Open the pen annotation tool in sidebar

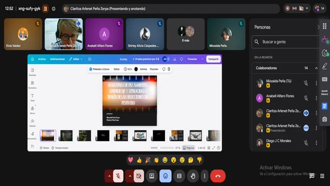[x=325, y=66]
